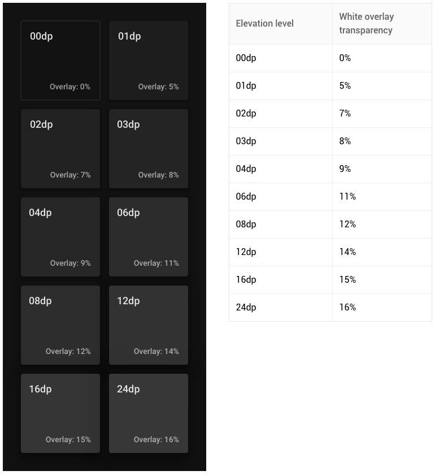Viewport: 435px width, 475px height.
Task: Click the 08dp elevation card
Action: tap(60, 325)
